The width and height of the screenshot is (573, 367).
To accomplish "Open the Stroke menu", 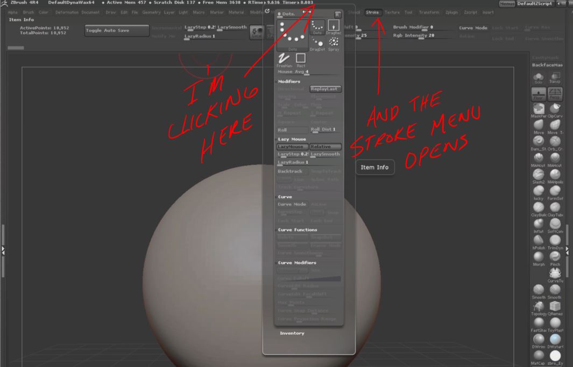I will pyautogui.click(x=372, y=12).
